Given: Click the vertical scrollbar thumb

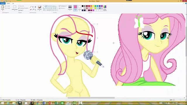Looking at the screenshot, I should (x=186, y=41).
